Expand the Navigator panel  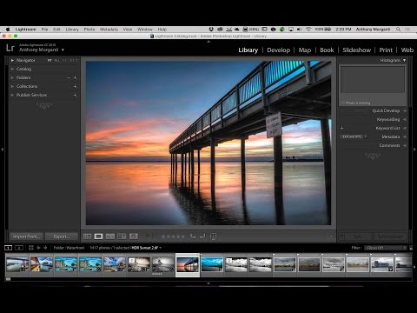click(12, 60)
